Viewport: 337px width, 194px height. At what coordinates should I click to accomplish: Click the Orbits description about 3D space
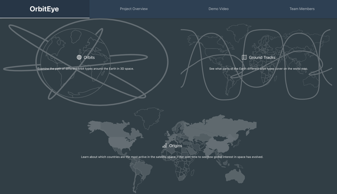pos(86,69)
